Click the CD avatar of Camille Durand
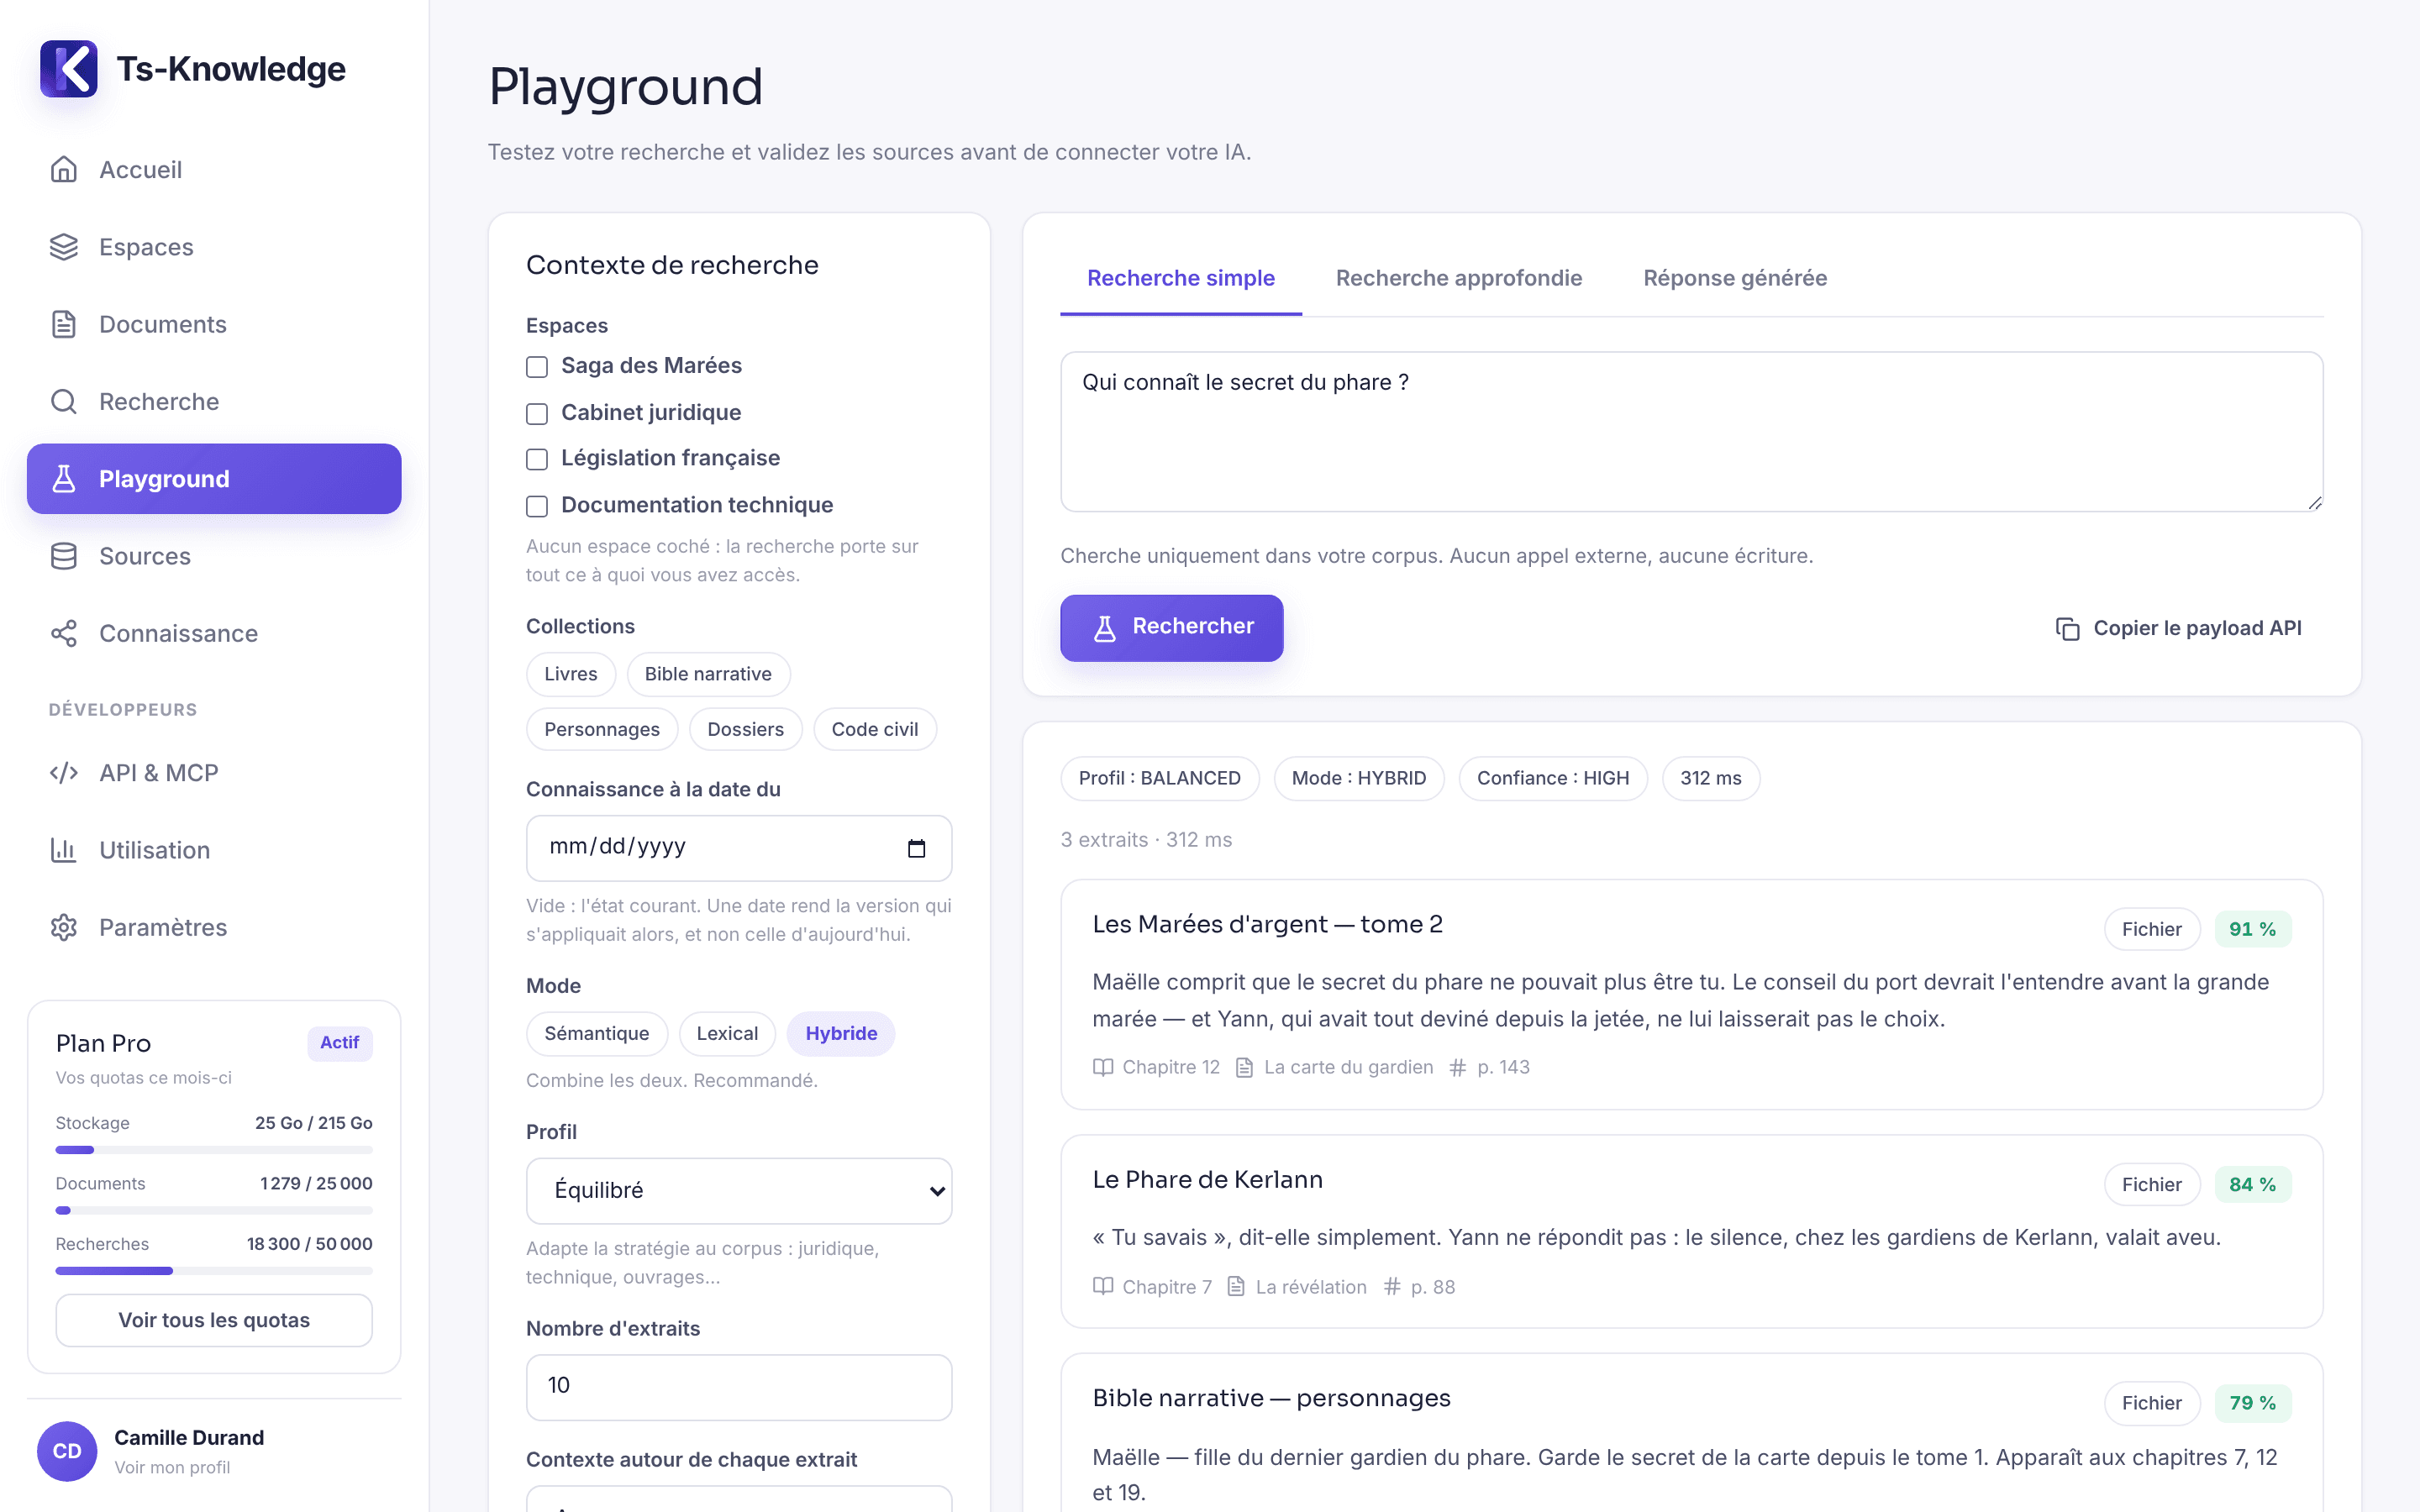Viewport: 2420px width, 1512px height. [67, 1451]
